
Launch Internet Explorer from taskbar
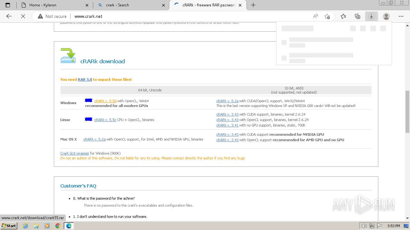(x=26, y=226)
